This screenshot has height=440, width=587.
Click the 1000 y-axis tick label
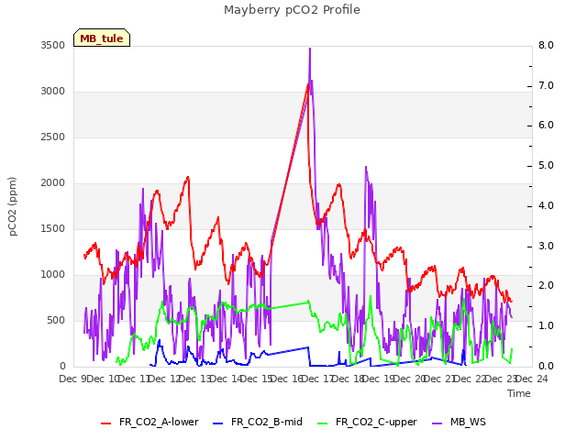tap(53, 275)
